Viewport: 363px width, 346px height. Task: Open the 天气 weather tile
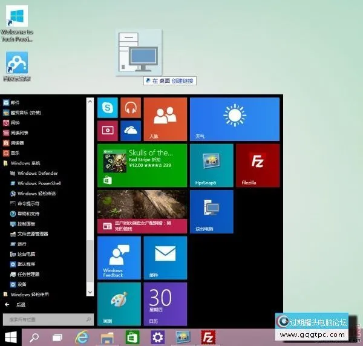[x=234, y=119]
